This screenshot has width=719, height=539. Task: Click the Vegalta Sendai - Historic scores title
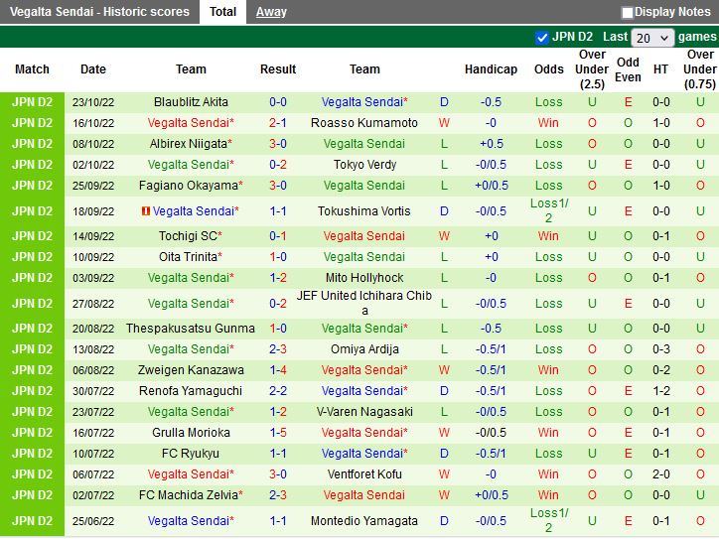[x=99, y=12]
